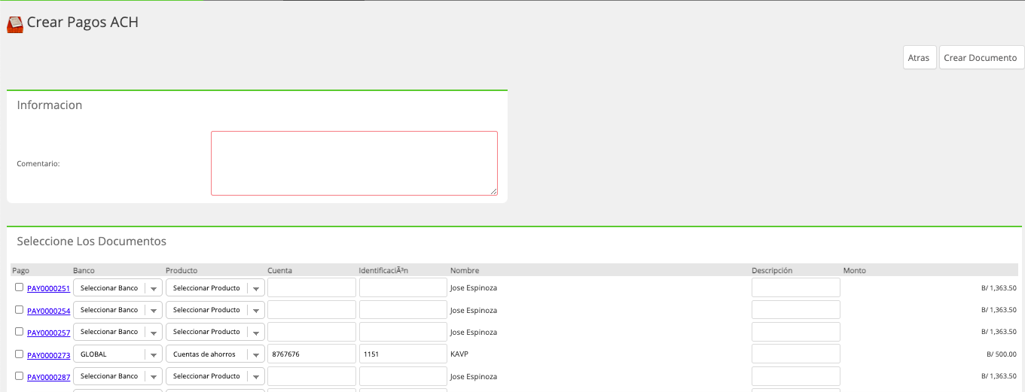Open Banco dropdown for PAY0000287
The image size is (1025, 392).
point(117,376)
